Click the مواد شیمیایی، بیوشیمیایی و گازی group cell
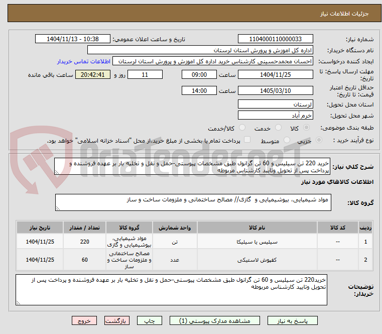The height and width of the screenshot is (334, 382). (x=129, y=242)
